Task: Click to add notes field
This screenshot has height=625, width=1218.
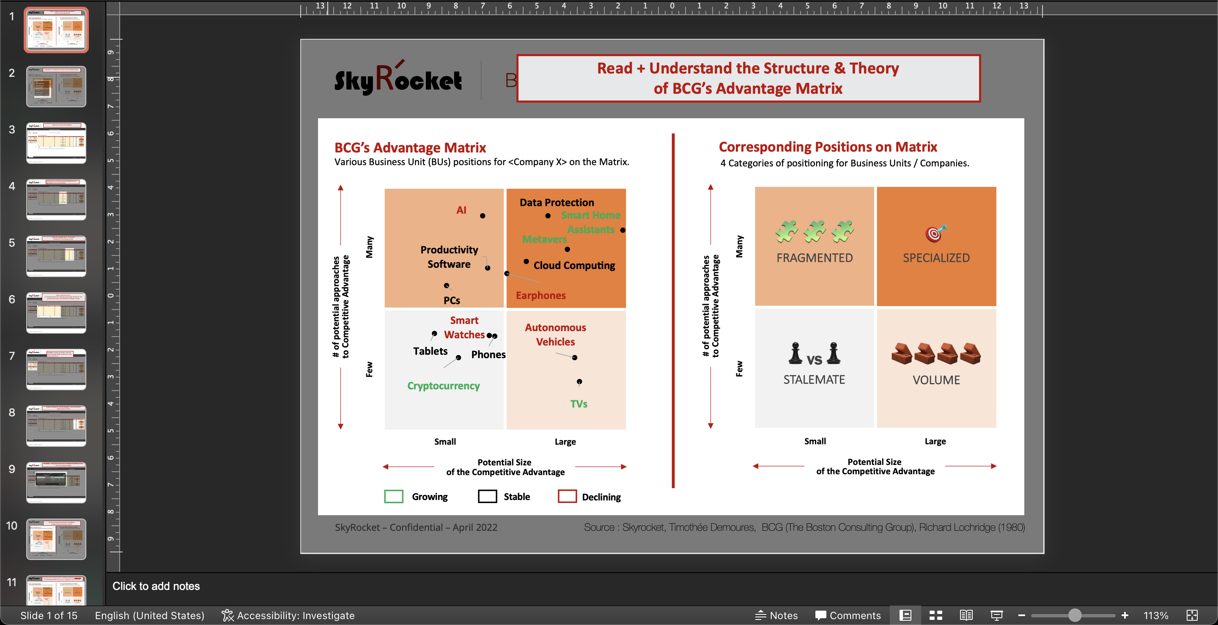Action: coord(156,586)
